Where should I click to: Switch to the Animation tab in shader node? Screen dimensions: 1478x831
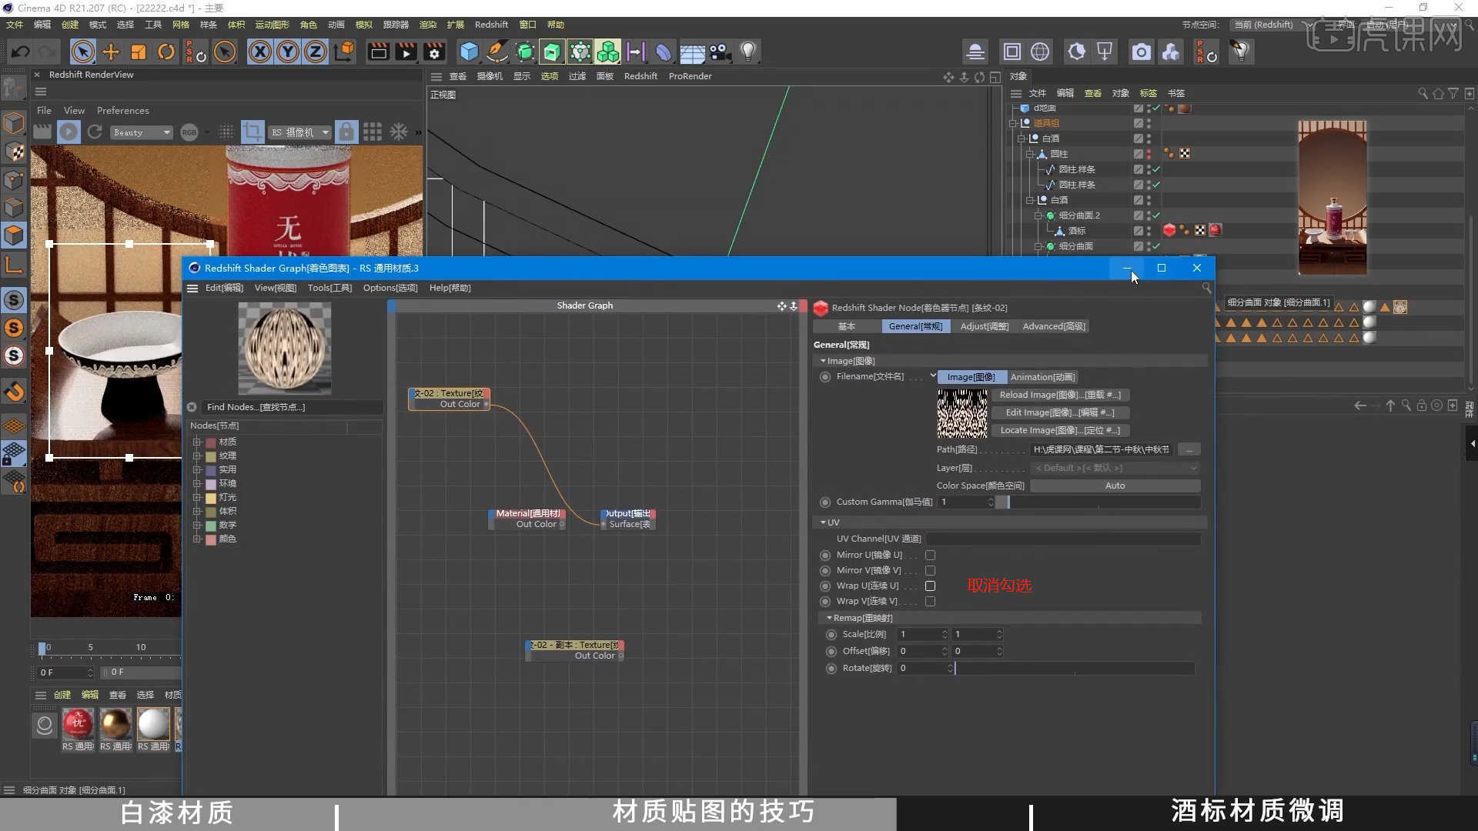click(x=1043, y=376)
